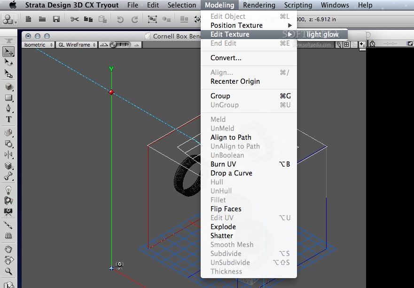Select the 3D cube primitive tool
Screen dimensions: 414x288
[9, 87]
